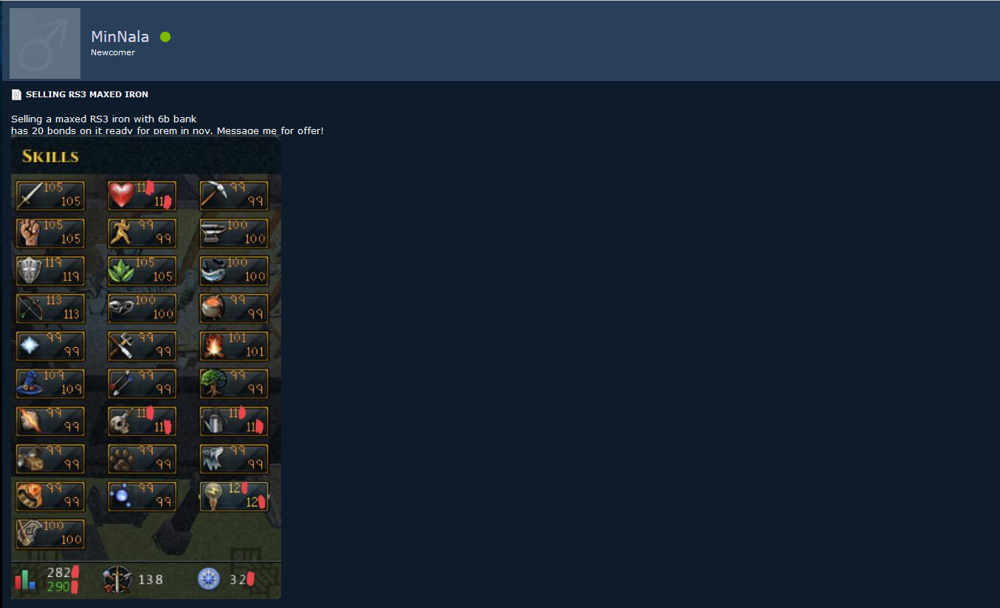This screenshot has height=608, width=1000.
Task: Click the quest points compass icon
Action: [x=209, y=579]
